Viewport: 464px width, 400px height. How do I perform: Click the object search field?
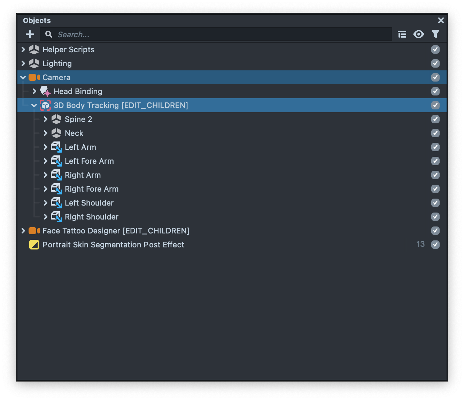[216, 34]
